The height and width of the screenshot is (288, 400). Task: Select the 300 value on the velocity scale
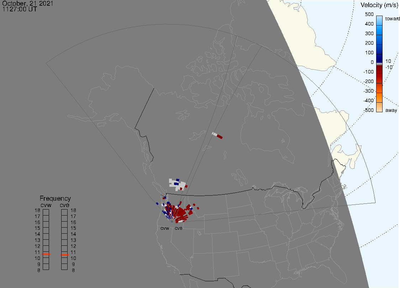(x=369, y=33)
